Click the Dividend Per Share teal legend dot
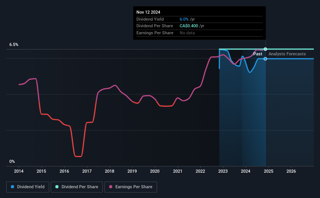Screen dimensions: 320x198 pos(57,187)
